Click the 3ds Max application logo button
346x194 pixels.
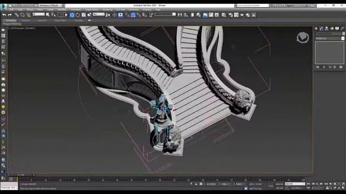pyautogui.click(x=3, y=6)
